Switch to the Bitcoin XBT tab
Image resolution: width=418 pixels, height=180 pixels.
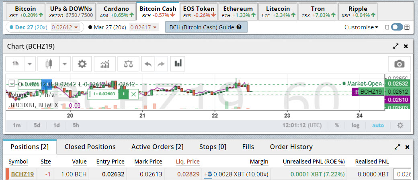[25, 12]
